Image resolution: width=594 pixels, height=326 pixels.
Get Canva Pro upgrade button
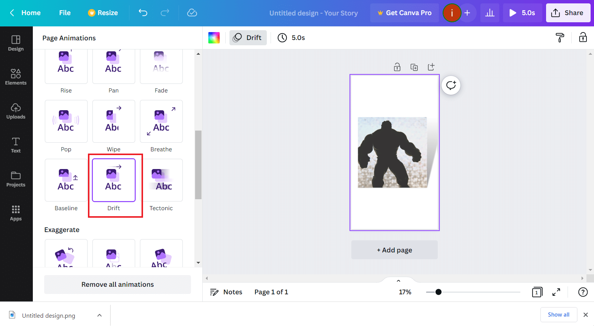(405, 13)
